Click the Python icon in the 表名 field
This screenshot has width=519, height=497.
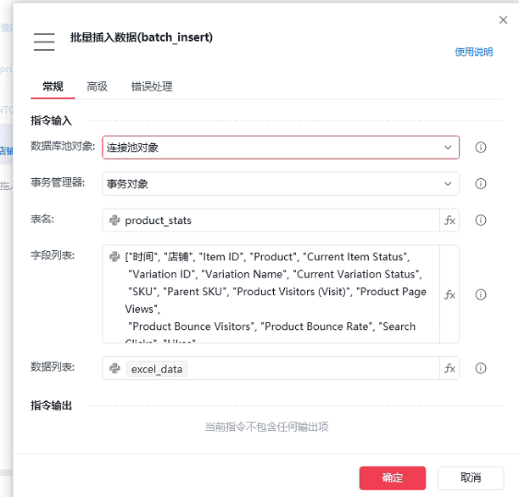point(114,221)
